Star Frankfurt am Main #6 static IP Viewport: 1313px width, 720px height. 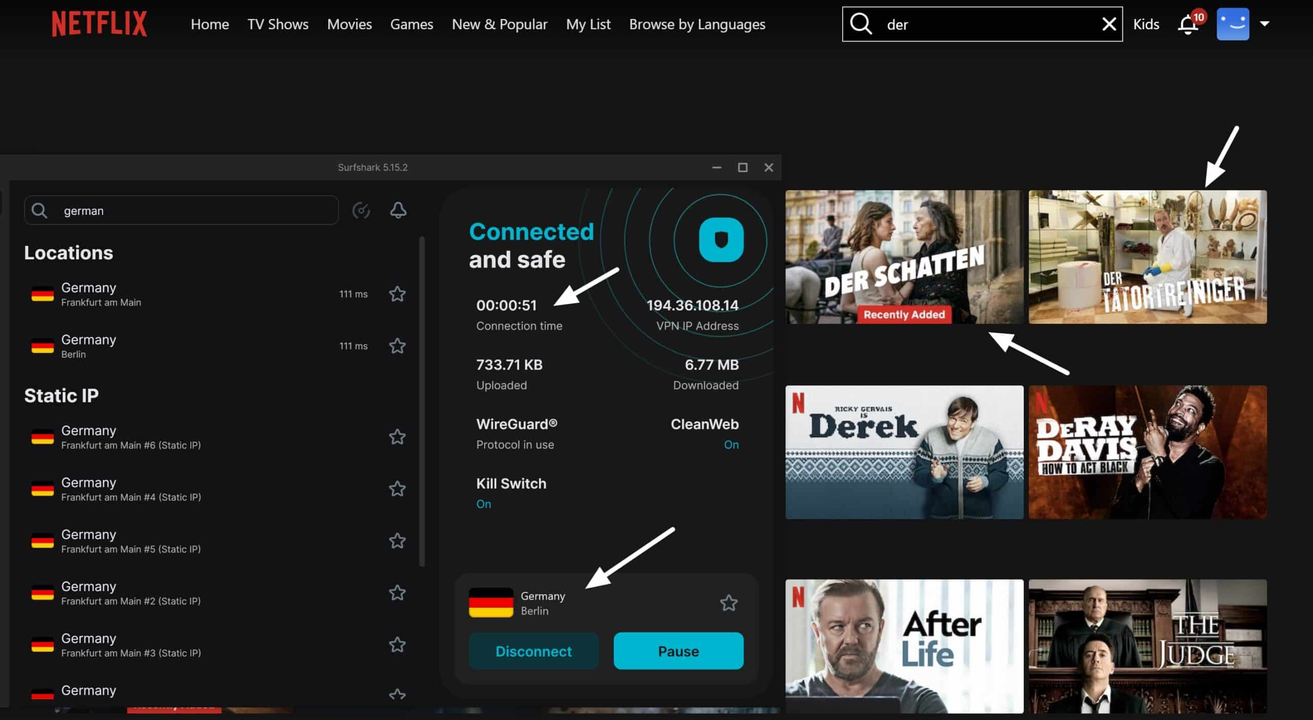(x=397, y=437)
